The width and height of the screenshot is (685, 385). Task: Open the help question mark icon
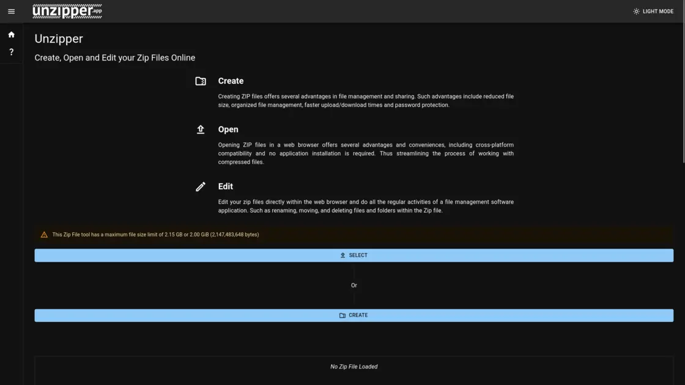[11, 51]
